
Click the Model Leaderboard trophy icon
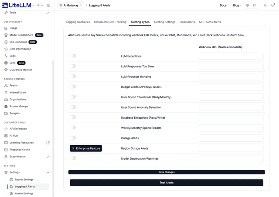[6, 35]
